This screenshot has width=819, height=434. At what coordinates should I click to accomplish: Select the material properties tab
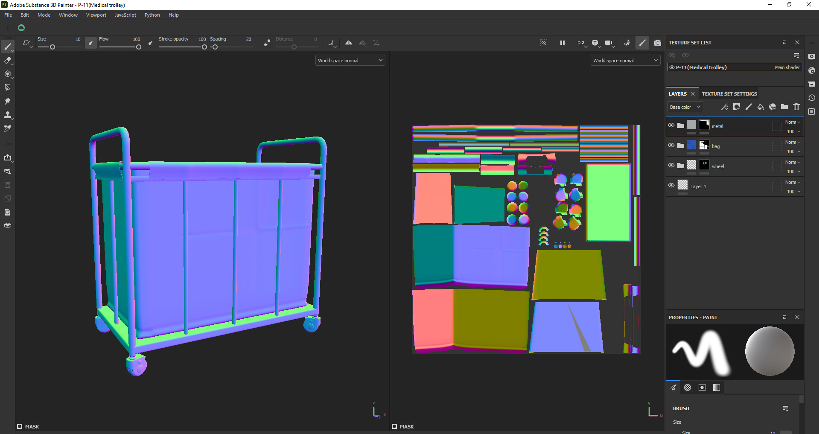717,387
